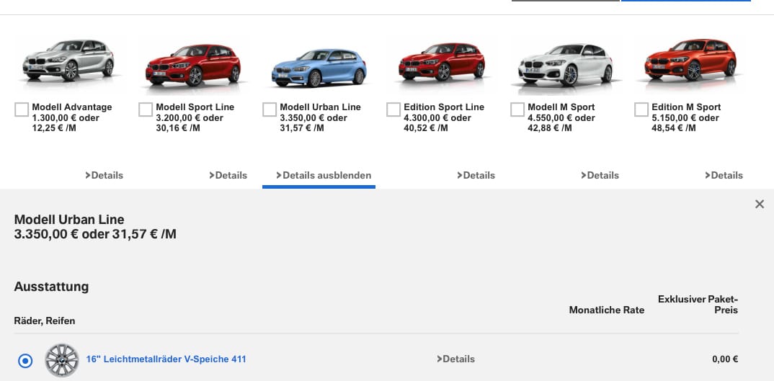Click the V-Speiche 411 wheel icon
Screen dimensions: 774x381
(62, 359)
